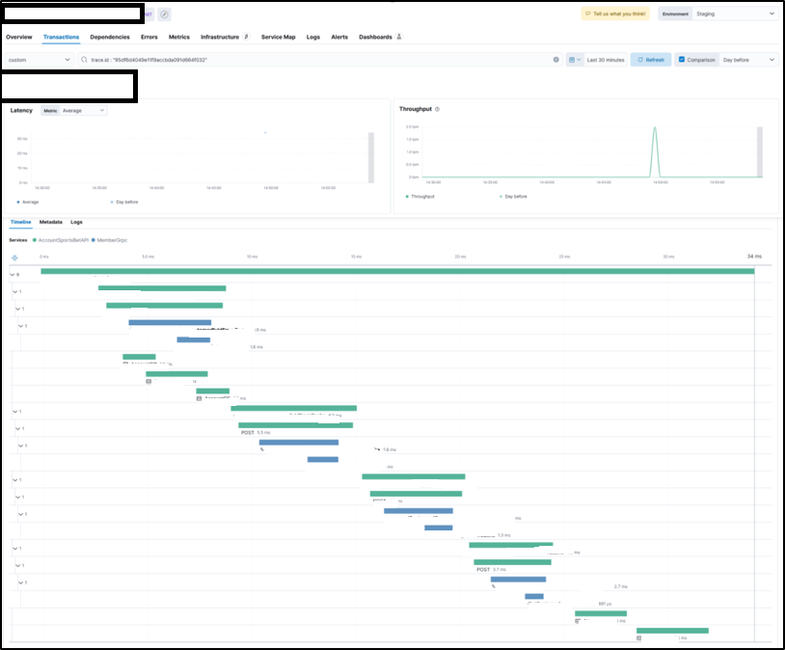Open the Dashboards tab
The image size is (785, 650).
[x=379, y=37]
